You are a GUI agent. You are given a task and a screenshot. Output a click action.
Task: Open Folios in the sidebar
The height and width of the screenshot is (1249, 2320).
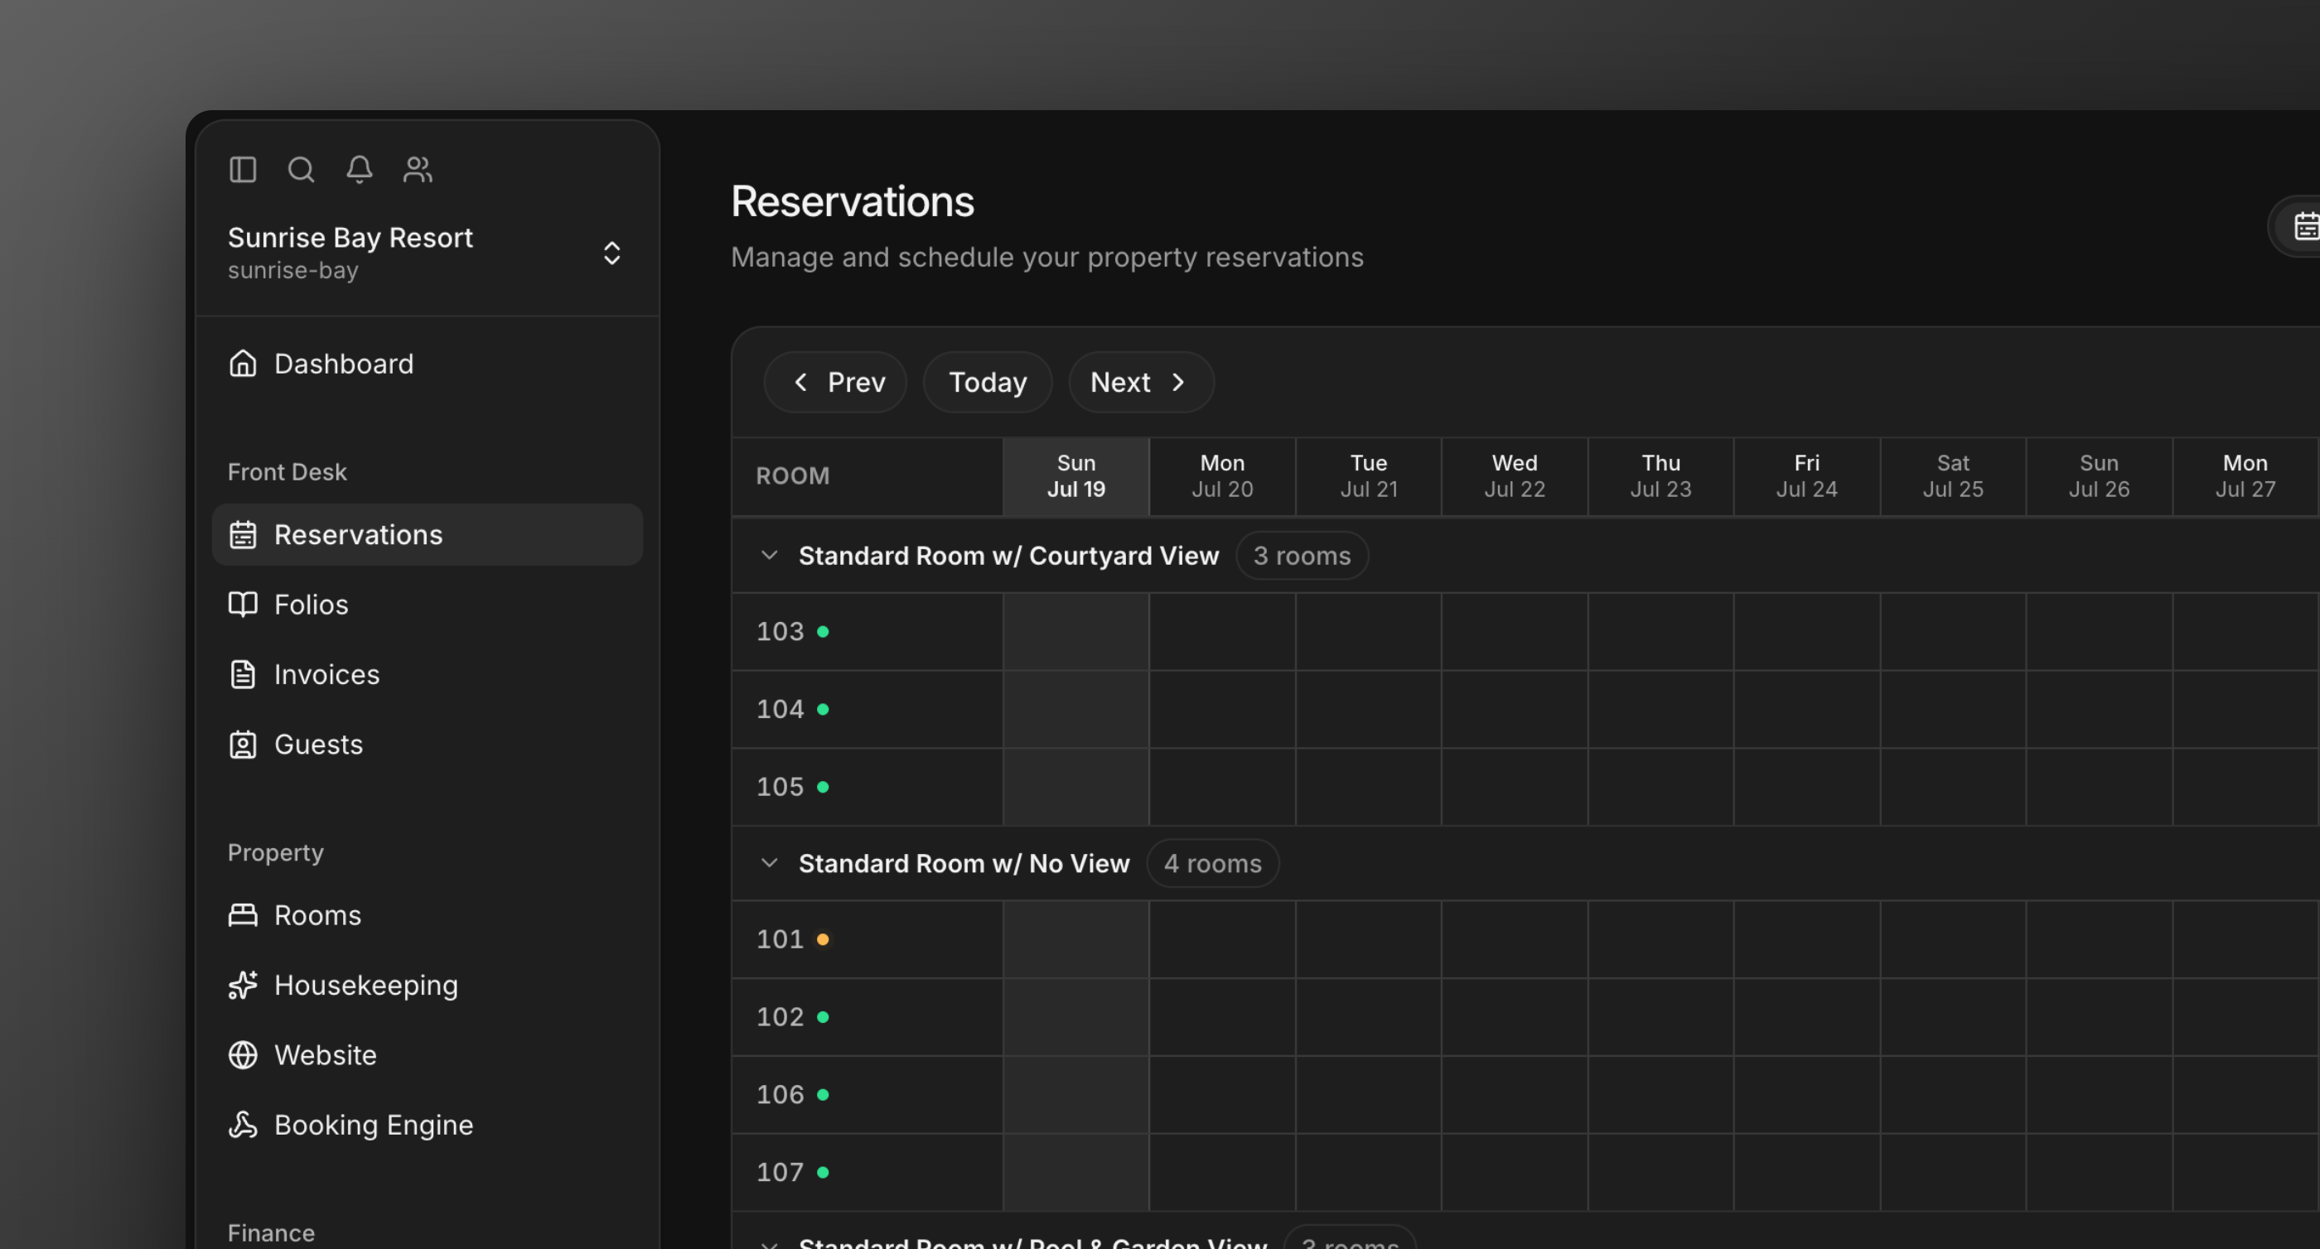(427, 605)
